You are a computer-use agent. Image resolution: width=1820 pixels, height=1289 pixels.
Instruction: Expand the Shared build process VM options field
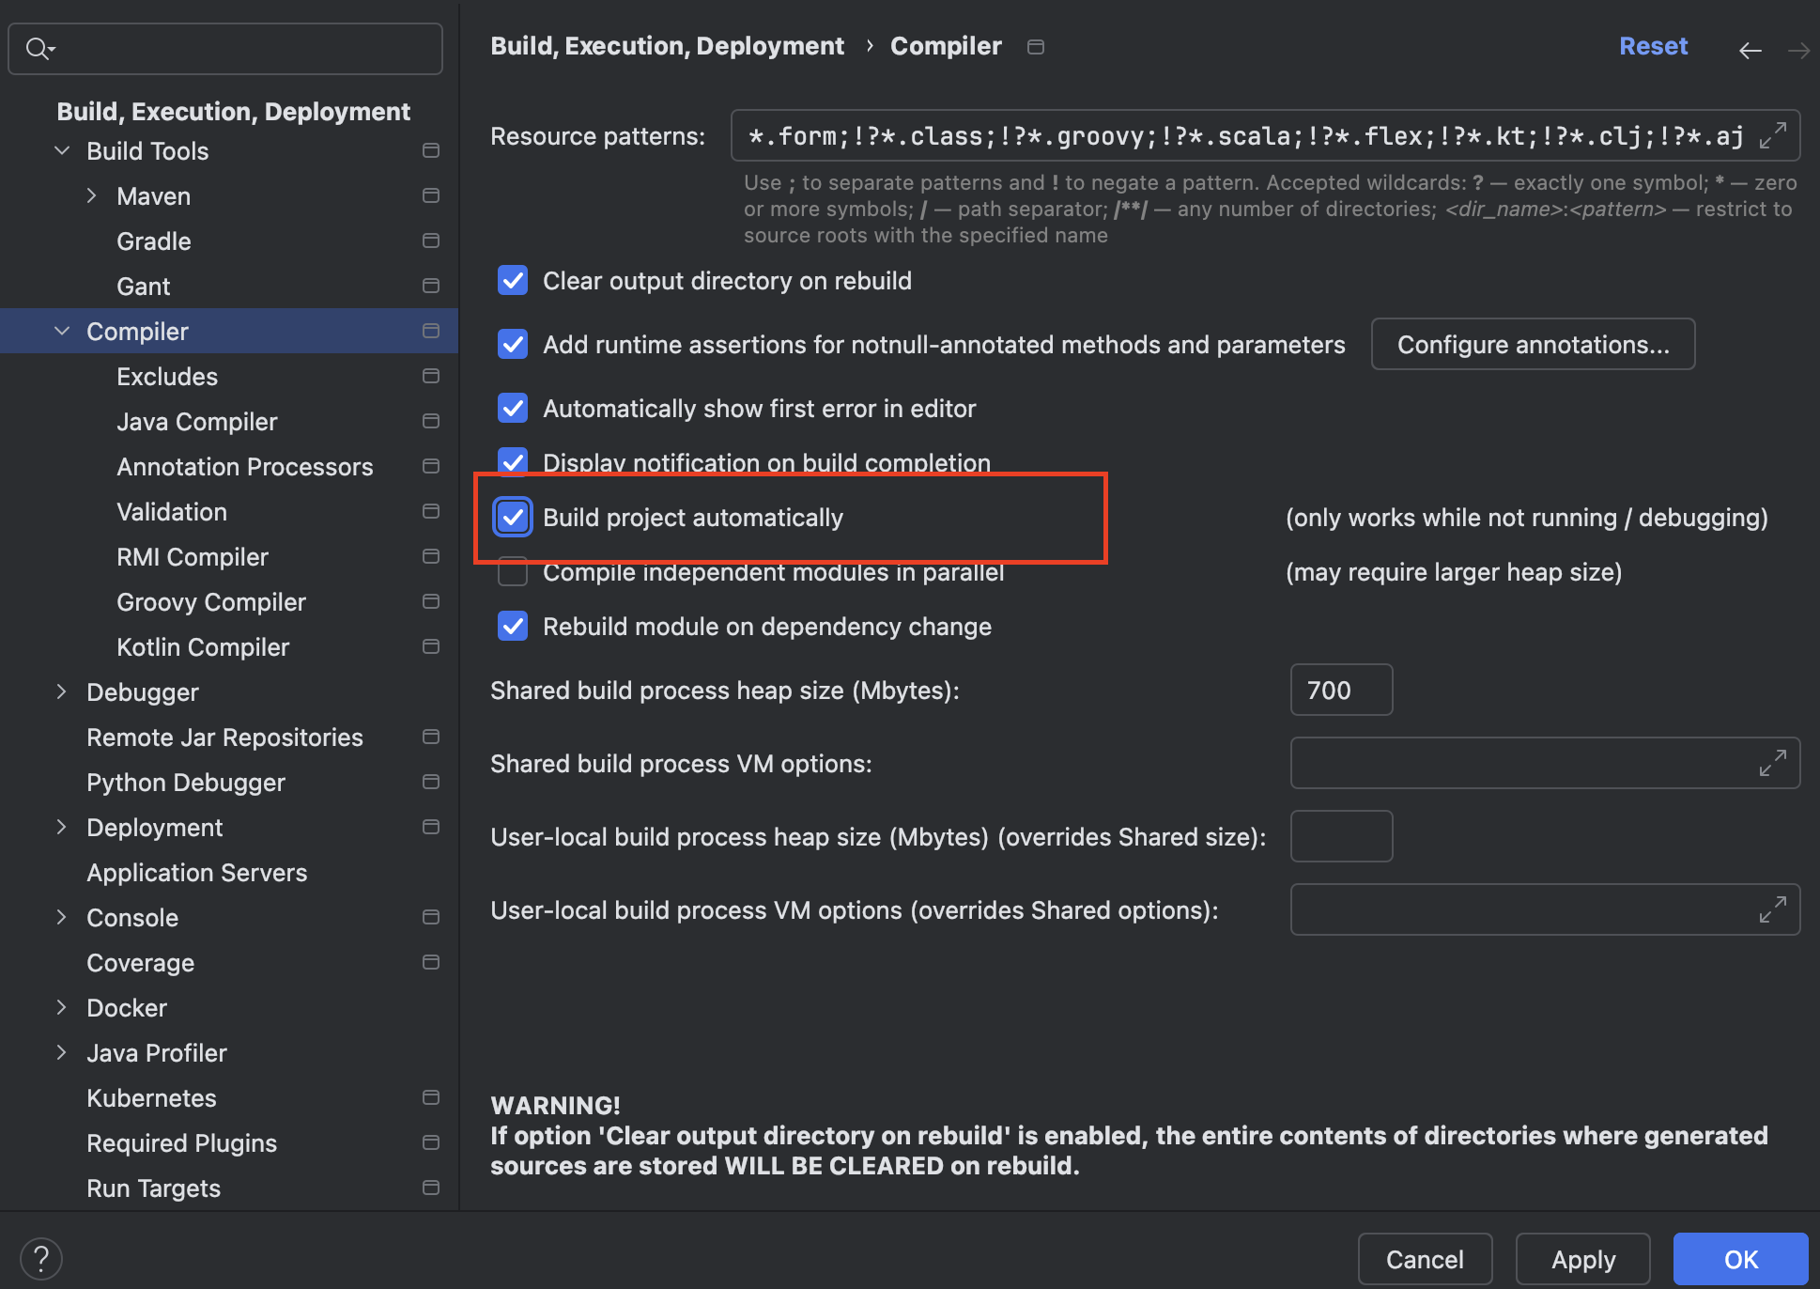point(1772,763)
